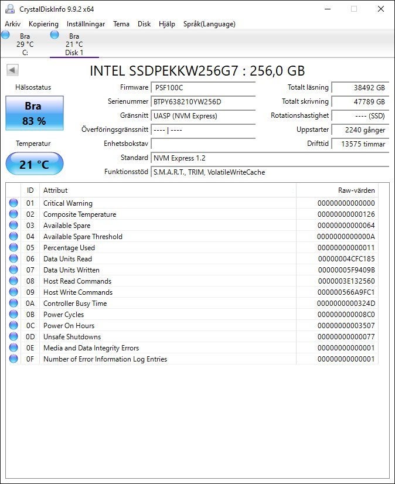Click the Hälsostatus label
This screenshot has height=484, width=395.
pos(33,87)
